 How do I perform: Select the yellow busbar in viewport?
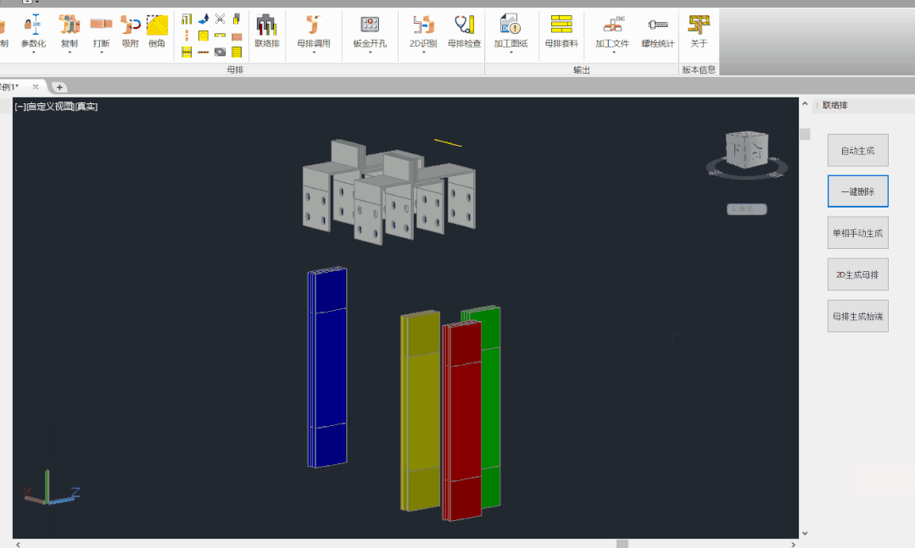[x=420, y=411]
